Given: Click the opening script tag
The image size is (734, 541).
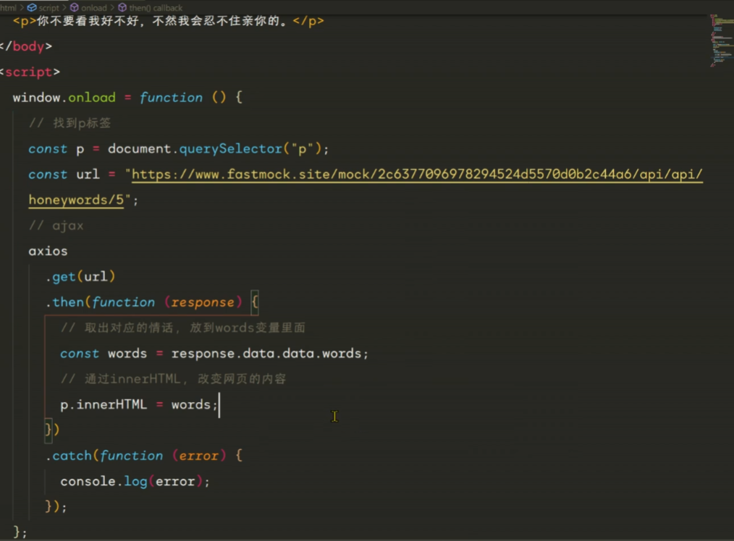Looking at the screenshot, I should pos(29,72).
